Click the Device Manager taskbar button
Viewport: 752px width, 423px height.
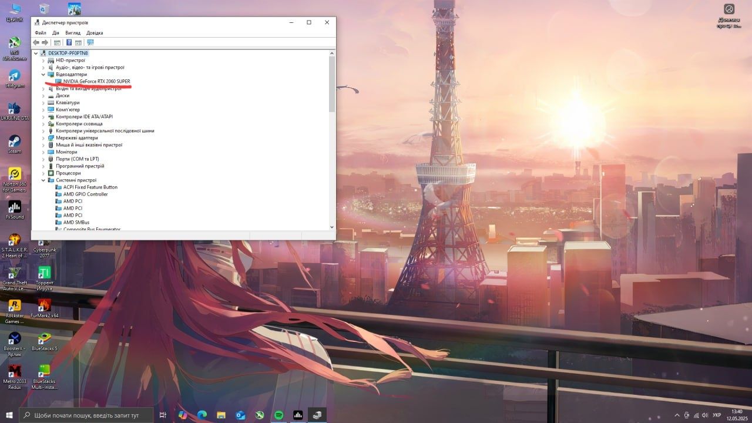317,415
